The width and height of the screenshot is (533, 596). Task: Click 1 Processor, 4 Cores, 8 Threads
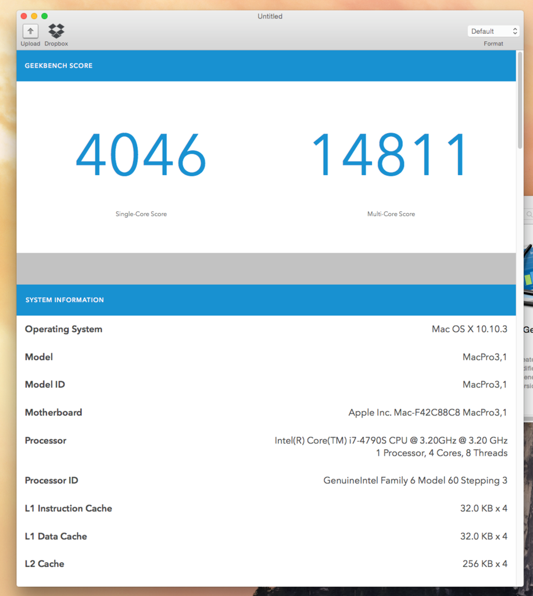(x=442, y=453)
